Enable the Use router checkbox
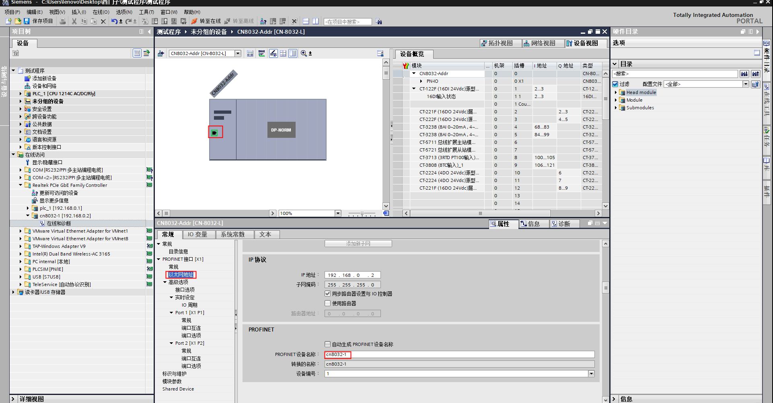The image size is (773, 403). click(328, 303)
